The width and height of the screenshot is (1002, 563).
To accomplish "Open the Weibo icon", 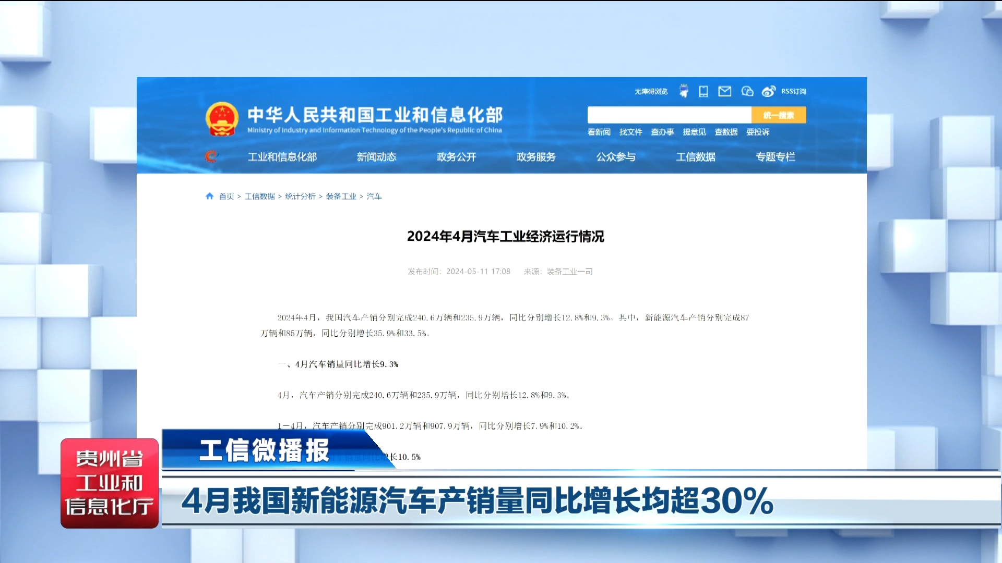I will point(768,91).
